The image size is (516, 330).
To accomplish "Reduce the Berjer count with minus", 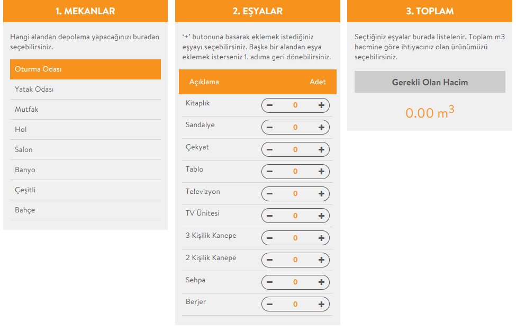I will 269,305.
